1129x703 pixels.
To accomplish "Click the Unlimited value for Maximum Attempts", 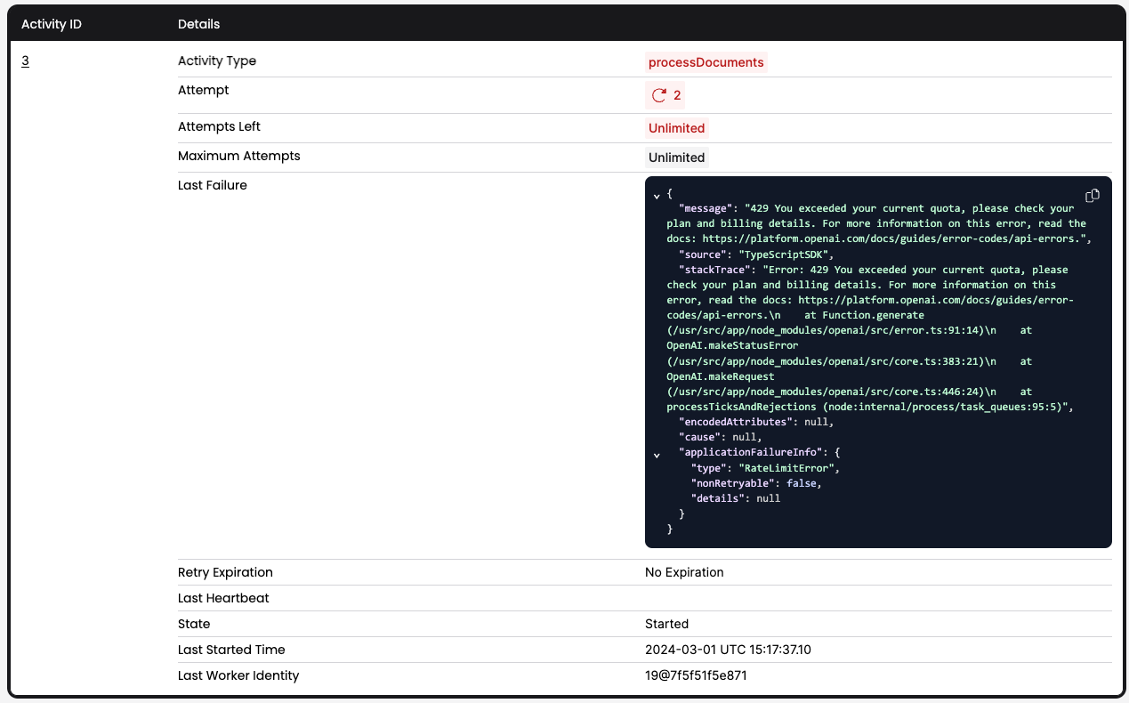I will (x=676, y=158).
